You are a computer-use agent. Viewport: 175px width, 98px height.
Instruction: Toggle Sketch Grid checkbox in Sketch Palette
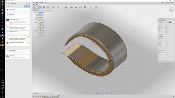tap(166, 27)
